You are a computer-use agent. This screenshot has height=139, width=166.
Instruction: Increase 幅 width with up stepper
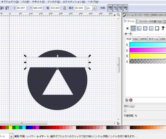coord(61,7)
